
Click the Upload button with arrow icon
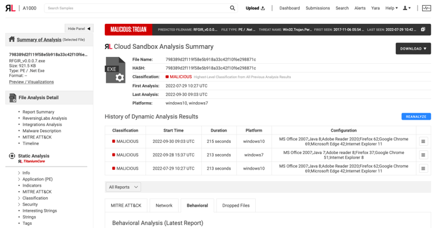click(255, 8)
